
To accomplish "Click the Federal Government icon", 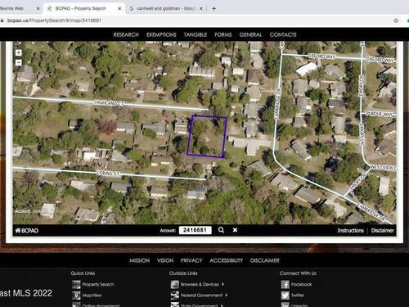I will tap(175, 296).
